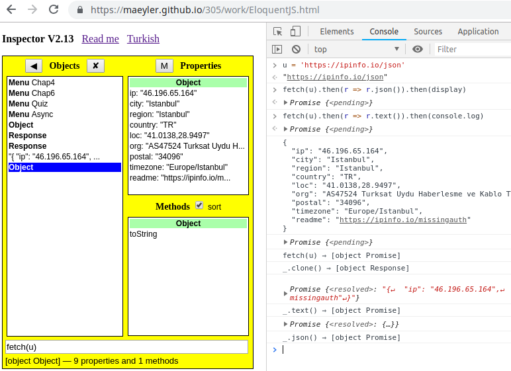511x371 pixels.
Task: Show the console sidebar icon
Action: (x=277, y=49)
